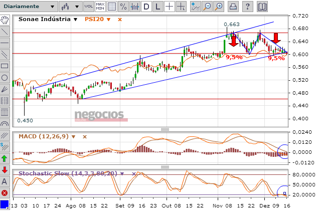Select the vertical lines grid tool
Image resolution: width=318 pixels, height=214 pixels.
point(5,101)
